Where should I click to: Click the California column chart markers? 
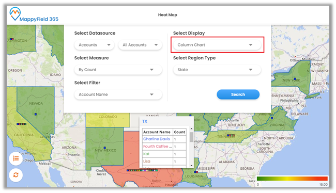pos(21,124)
